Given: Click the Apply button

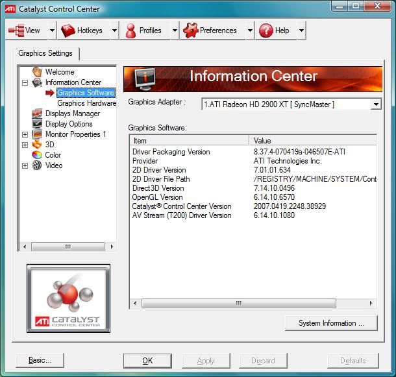Looking at the screenshot, I should point(206,361).
